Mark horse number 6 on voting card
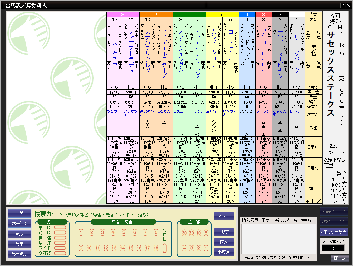The height and width of the screenshot is (266, 353). click(x=134, y=232)
